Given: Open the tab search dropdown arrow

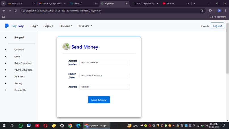Looking at the screenshot, I should coord(3,3).
